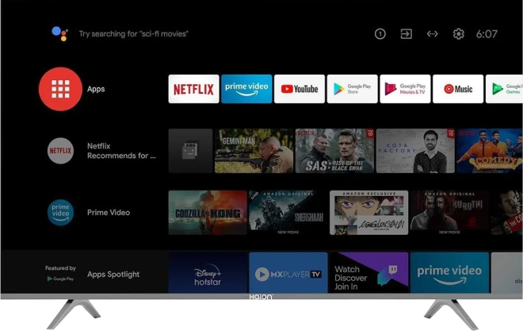Viewport: 523px width, 331px height.
Task: Launch the YouTube app tile
Action: (300, 89)
